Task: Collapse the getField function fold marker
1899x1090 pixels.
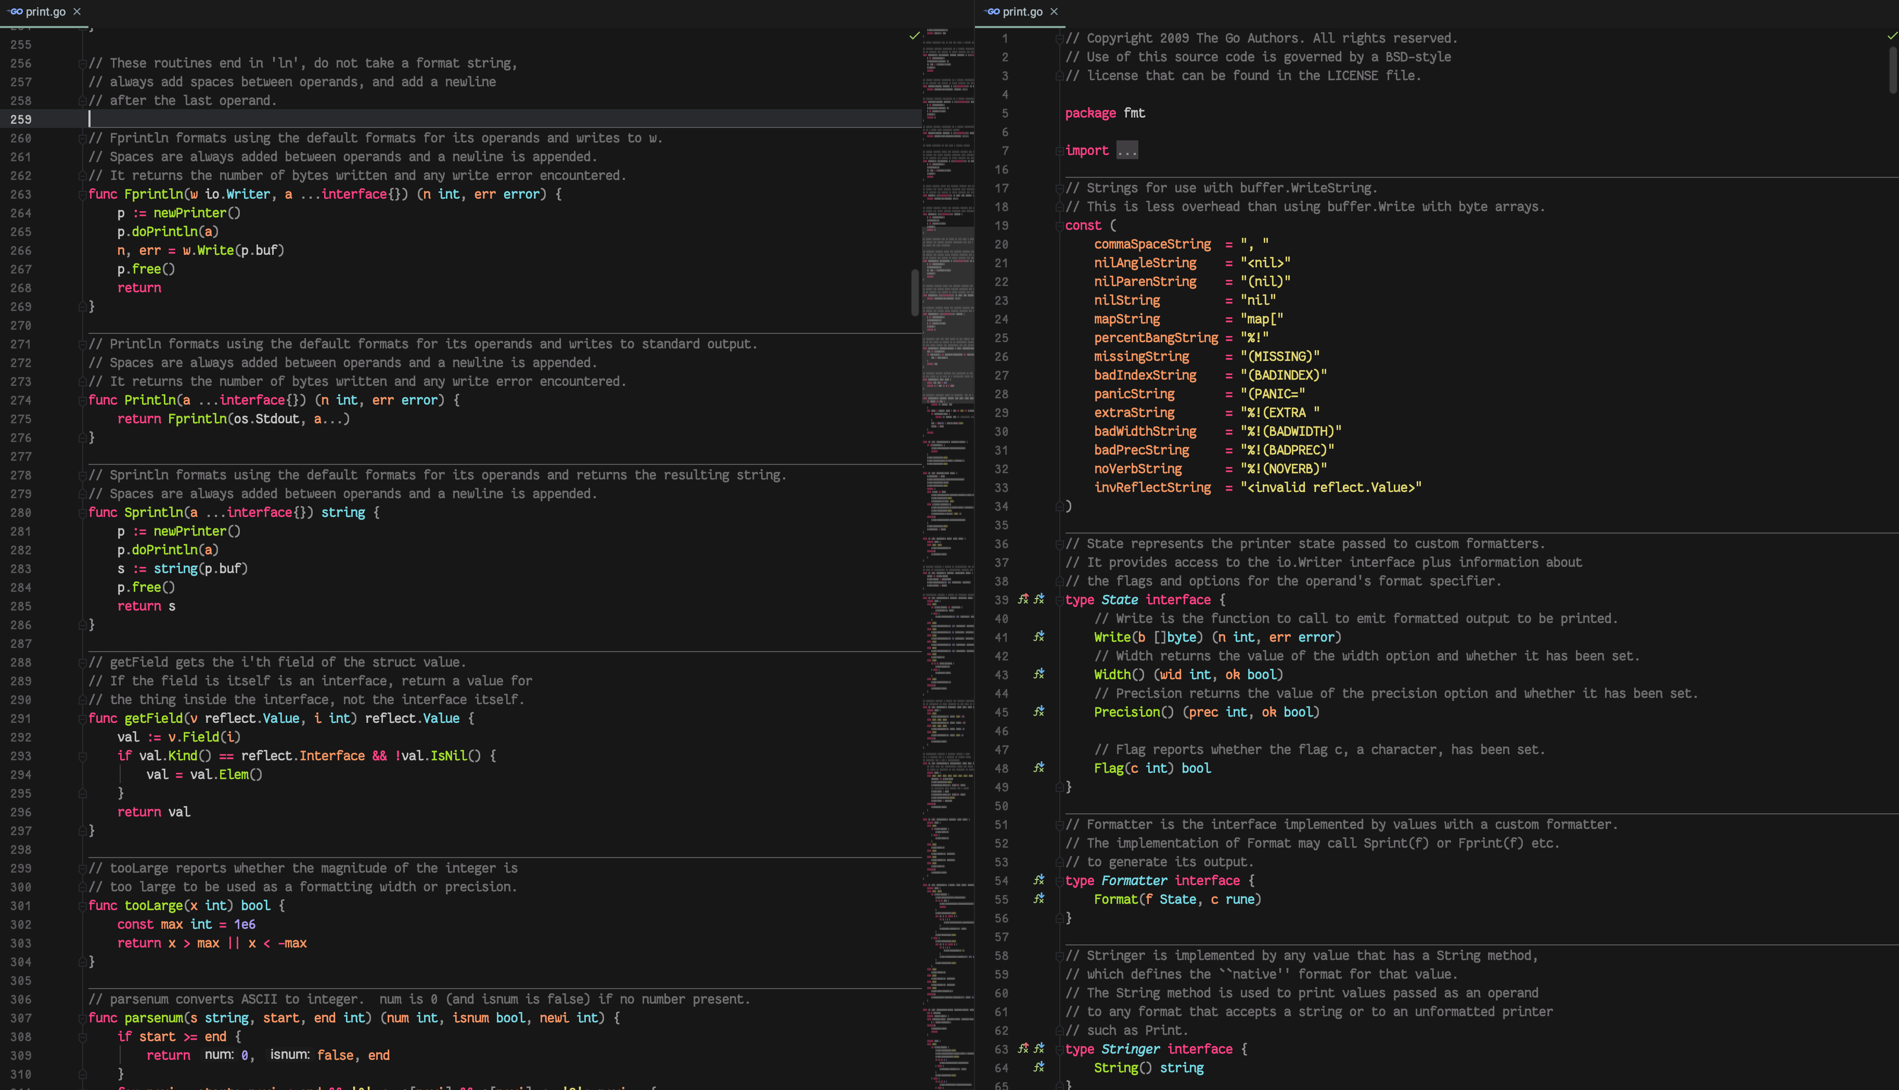Action: point(82,719)
